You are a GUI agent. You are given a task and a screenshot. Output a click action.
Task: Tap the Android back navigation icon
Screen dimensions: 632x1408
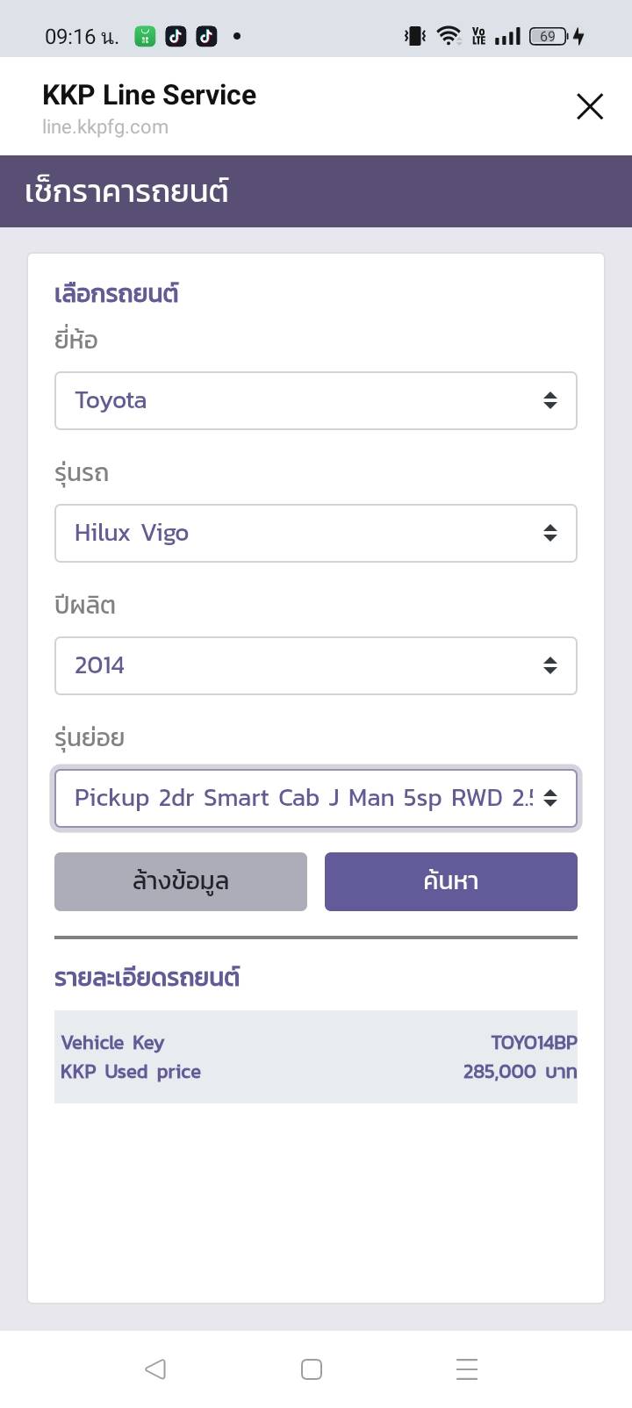[155, 1368]
